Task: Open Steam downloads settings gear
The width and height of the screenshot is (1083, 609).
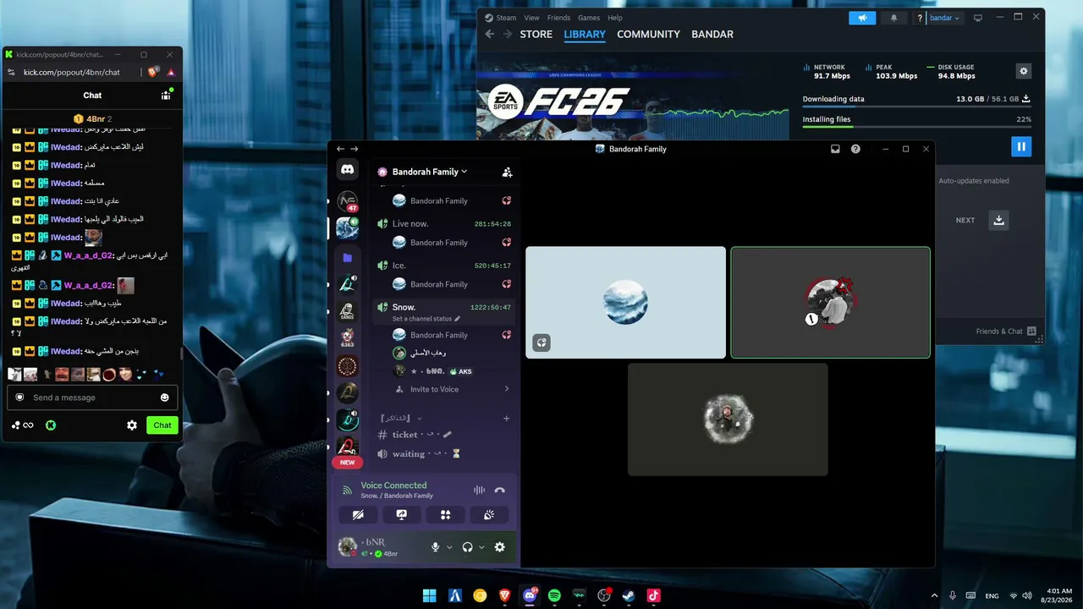Action: point(1024,72)
